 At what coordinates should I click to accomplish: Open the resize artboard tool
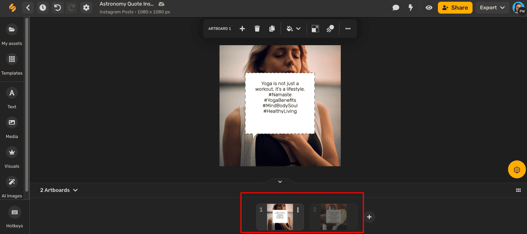point(315,28)
